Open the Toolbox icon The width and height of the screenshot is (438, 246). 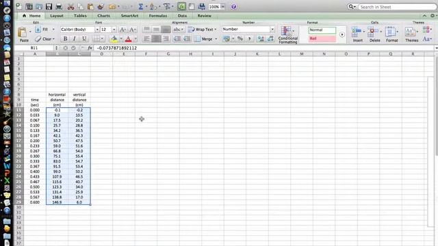(x=192, y=6)
